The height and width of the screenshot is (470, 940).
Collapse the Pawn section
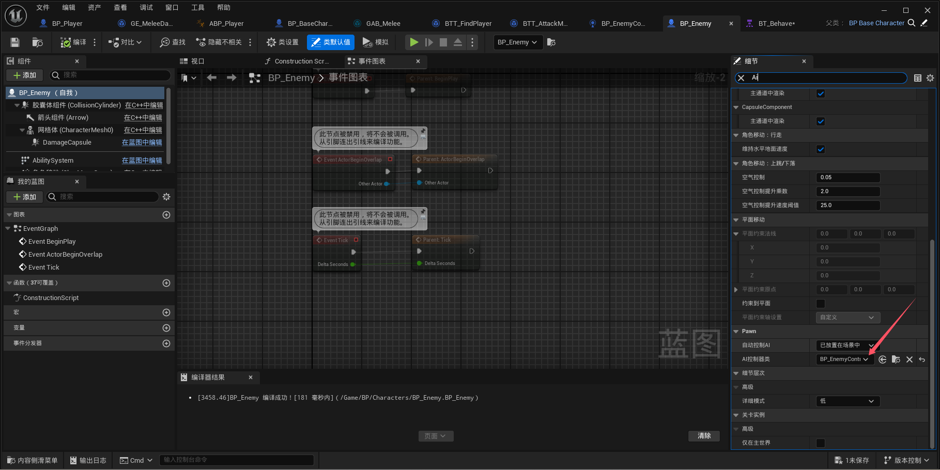click(x=736, y=332)
